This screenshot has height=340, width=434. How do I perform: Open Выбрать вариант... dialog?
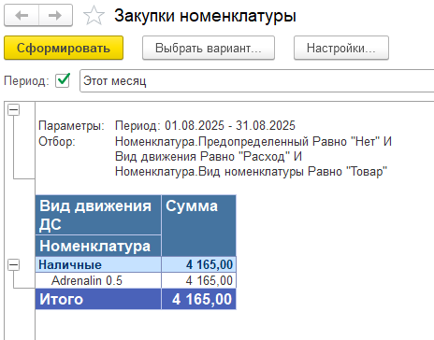209,48
